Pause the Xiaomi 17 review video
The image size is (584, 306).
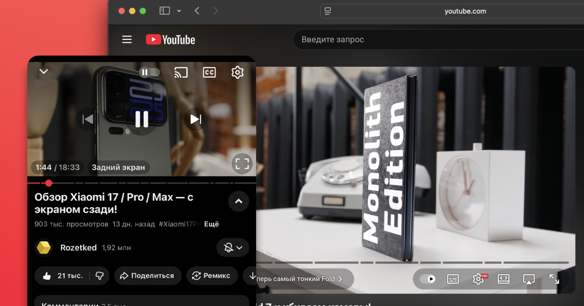coord(142,119)
